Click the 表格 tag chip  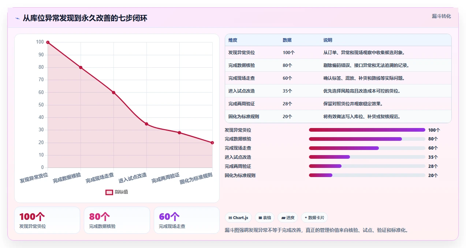click(265, 218)
